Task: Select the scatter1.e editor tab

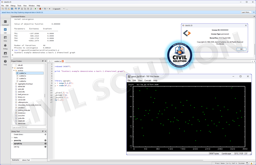Action: [x=58, y=61]
